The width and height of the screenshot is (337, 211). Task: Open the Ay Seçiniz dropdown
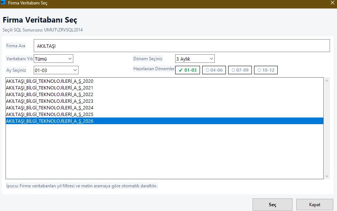56,70
